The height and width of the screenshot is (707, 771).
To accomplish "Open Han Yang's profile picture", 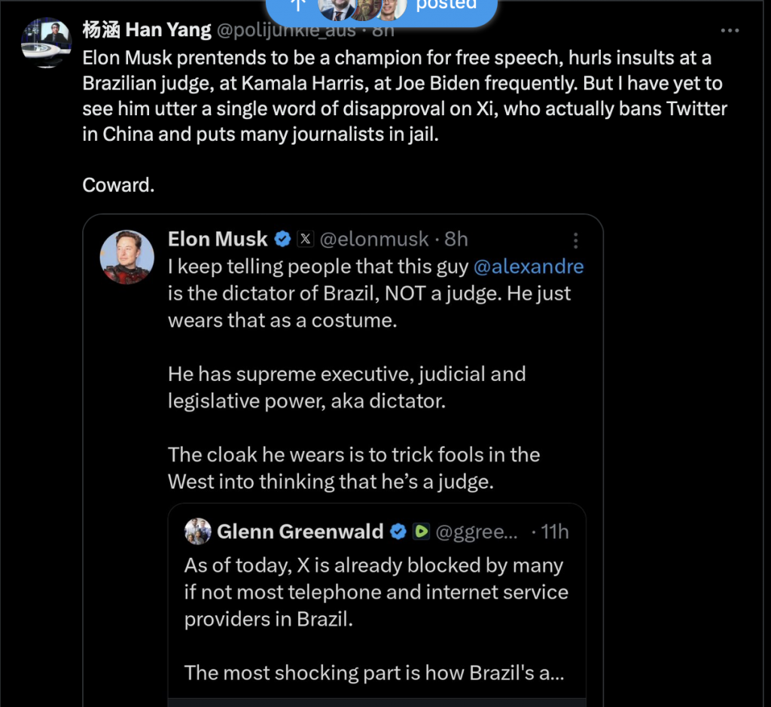I will click(46, 43).
